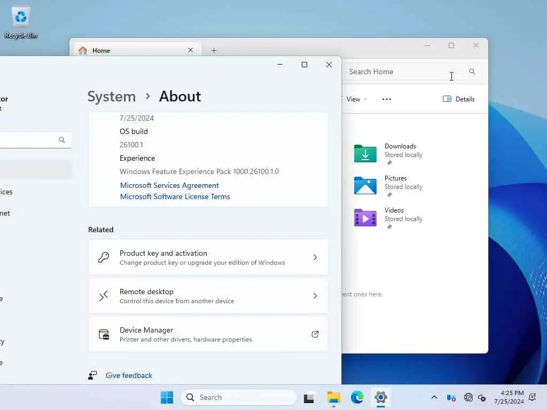
Task: Open the See more (three dots) menu
Action: [x=387, y=99]
